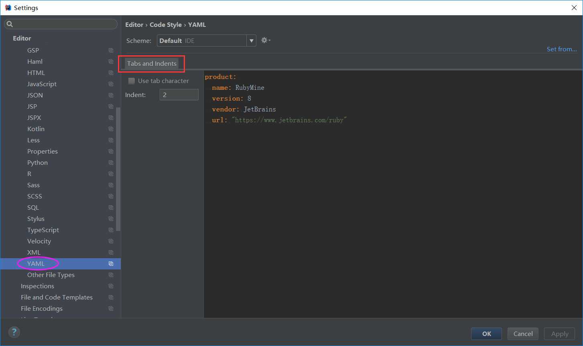Click into the Indent value field
Image resolution: width=583 pixels, height=346 pixels.
179,95
